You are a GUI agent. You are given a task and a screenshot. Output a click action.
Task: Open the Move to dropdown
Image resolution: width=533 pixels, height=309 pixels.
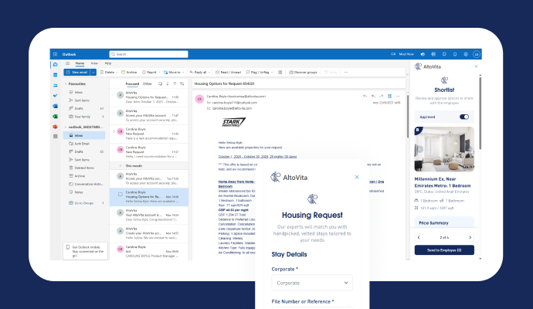[x=183, y=72]
